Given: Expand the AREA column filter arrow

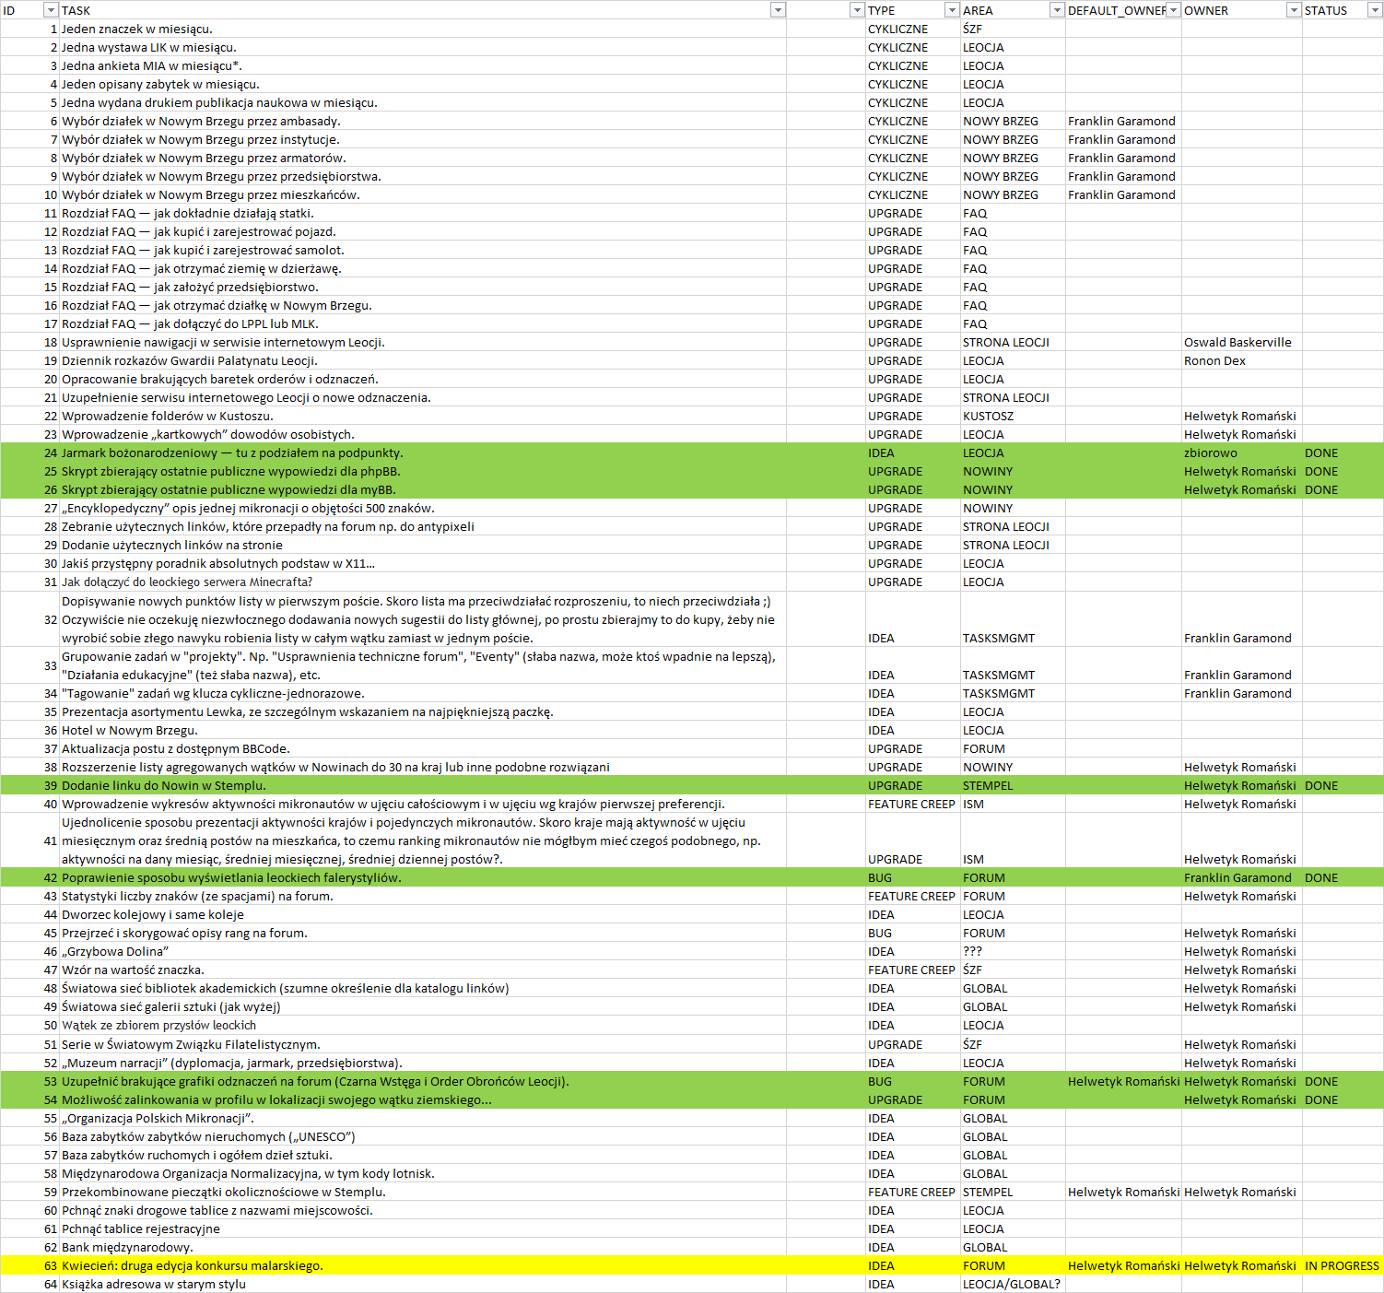Looking at the screenshot, I should point(1057,10).
